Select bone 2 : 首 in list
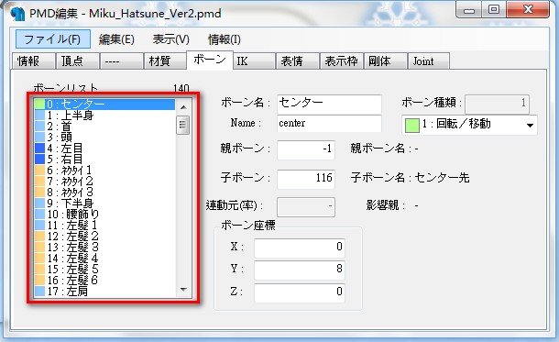 (104, 127)
